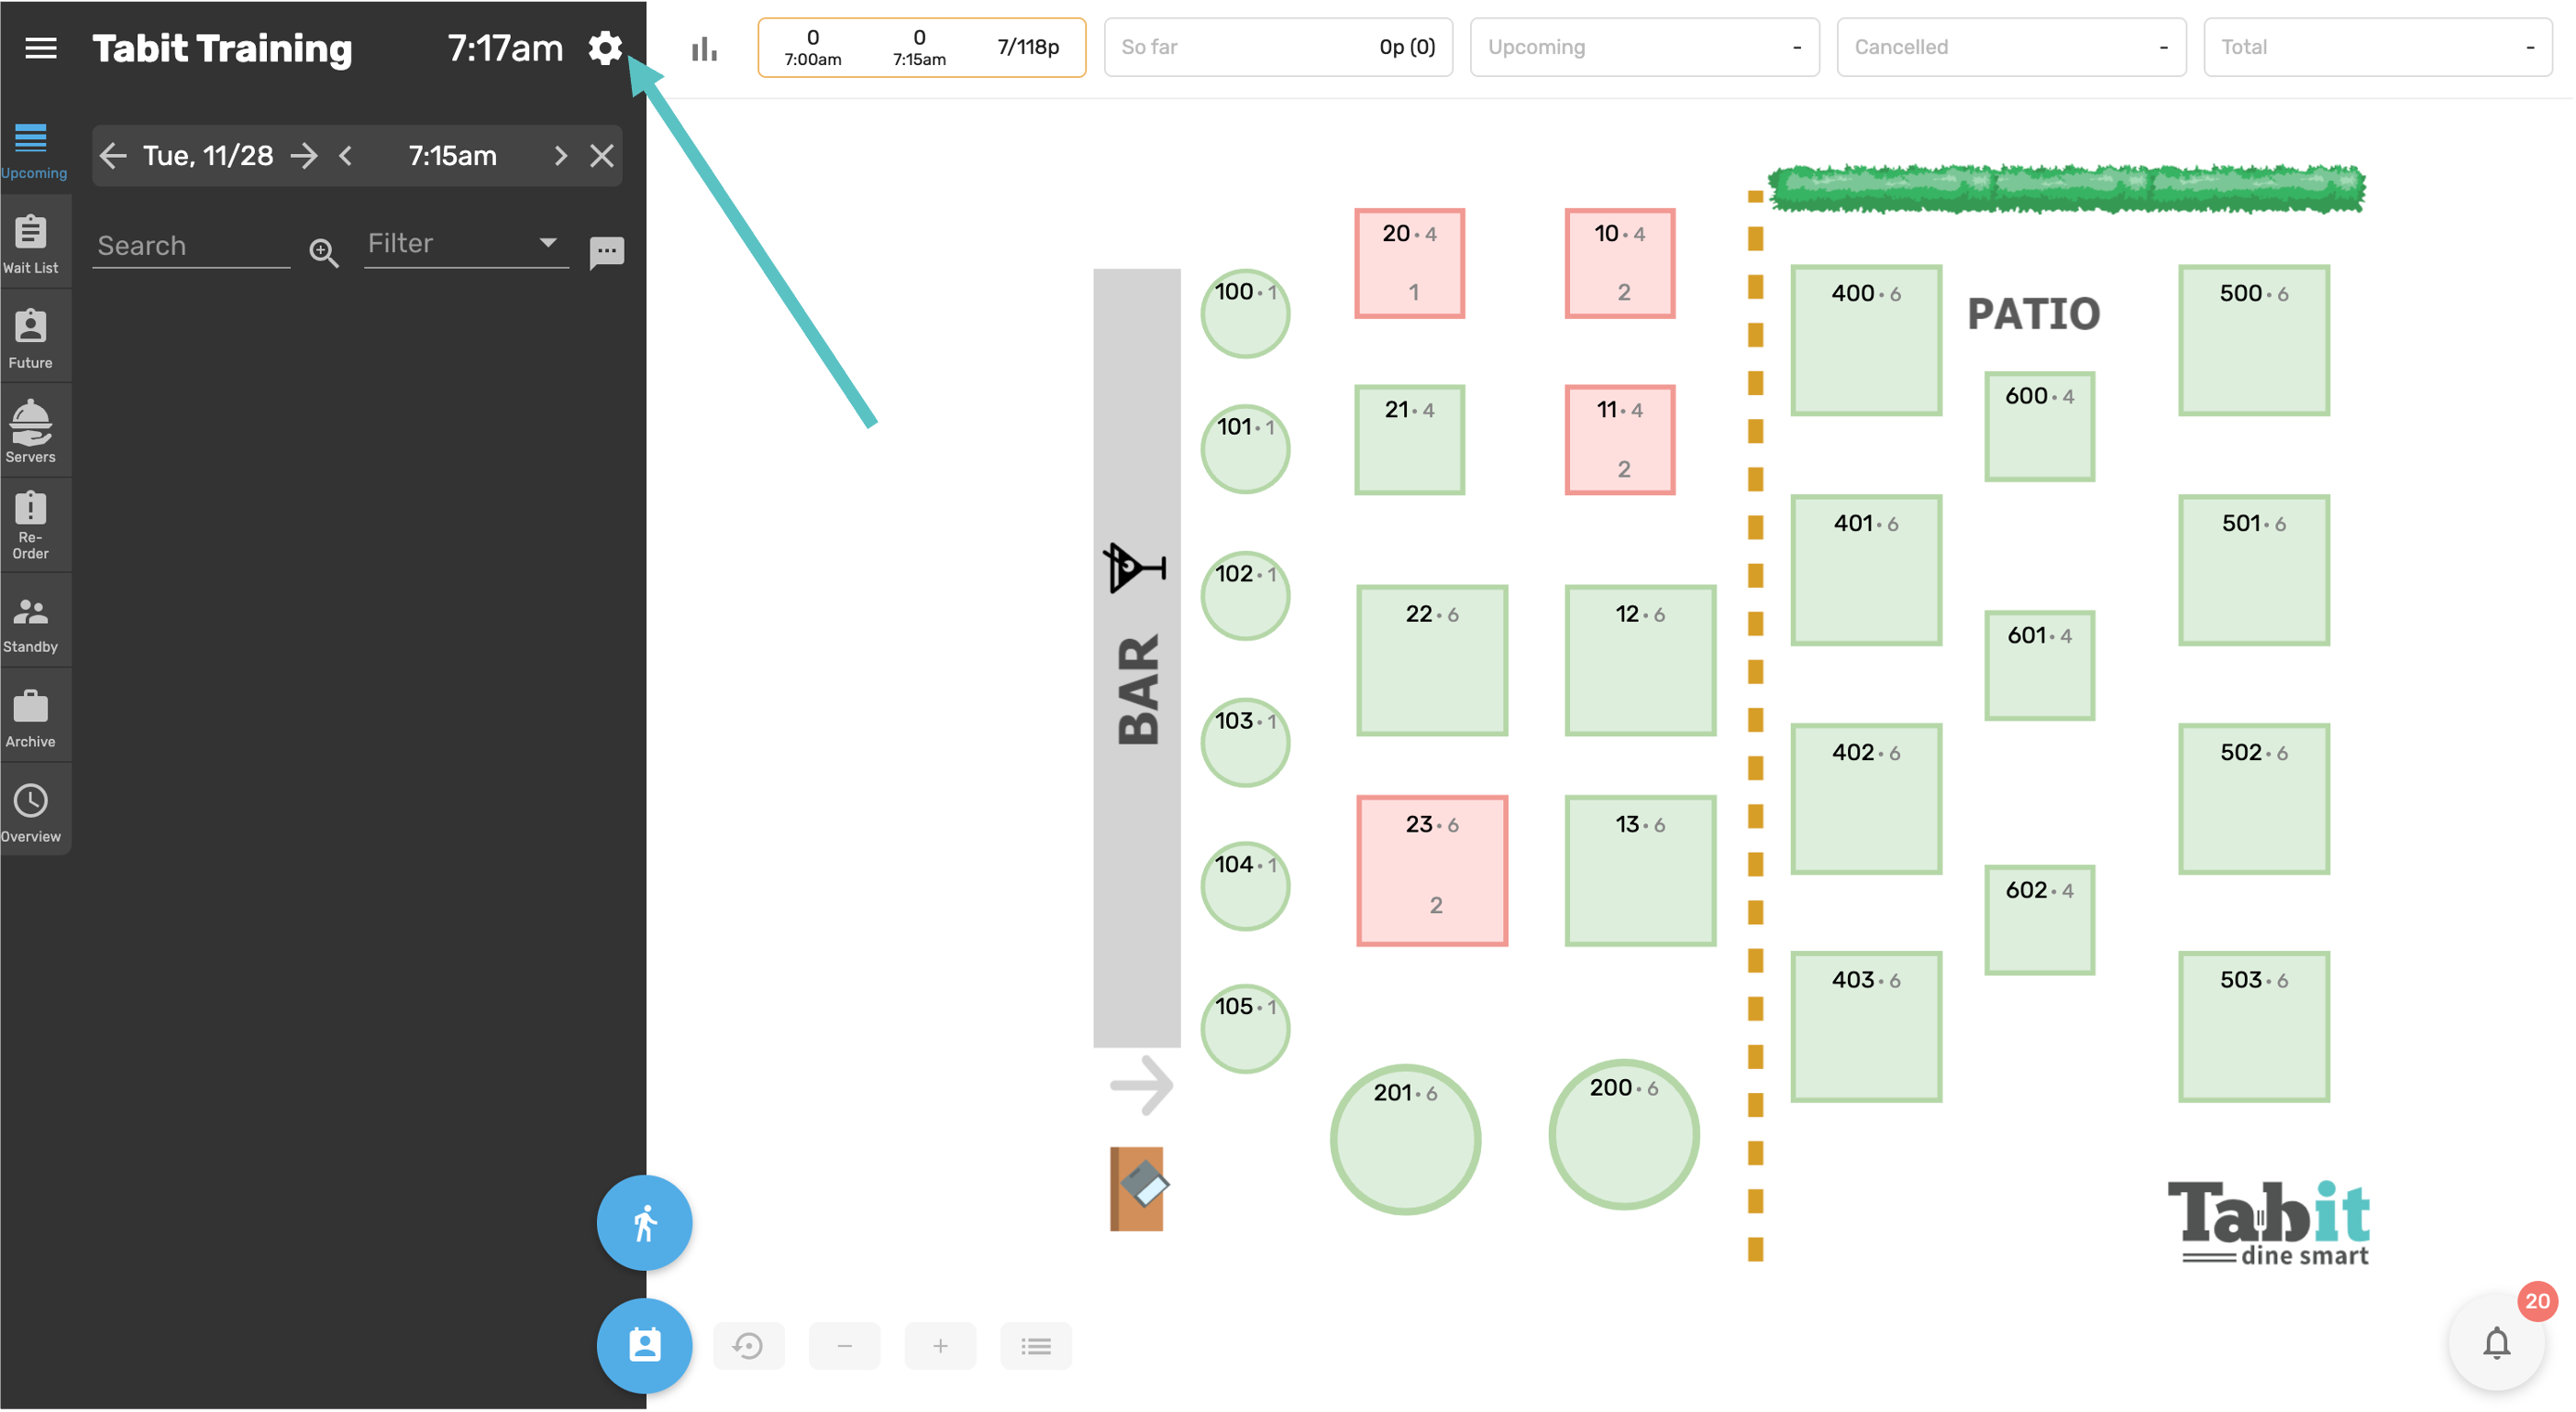2576x1412 pixels.
Task: Click the chat messages icon beside Filter
Action: click(606, 252)
